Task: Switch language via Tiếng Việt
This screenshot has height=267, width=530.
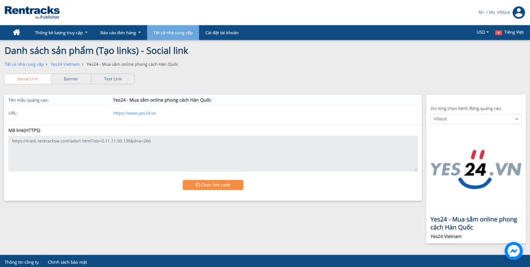Action: (x=513, y=33)
